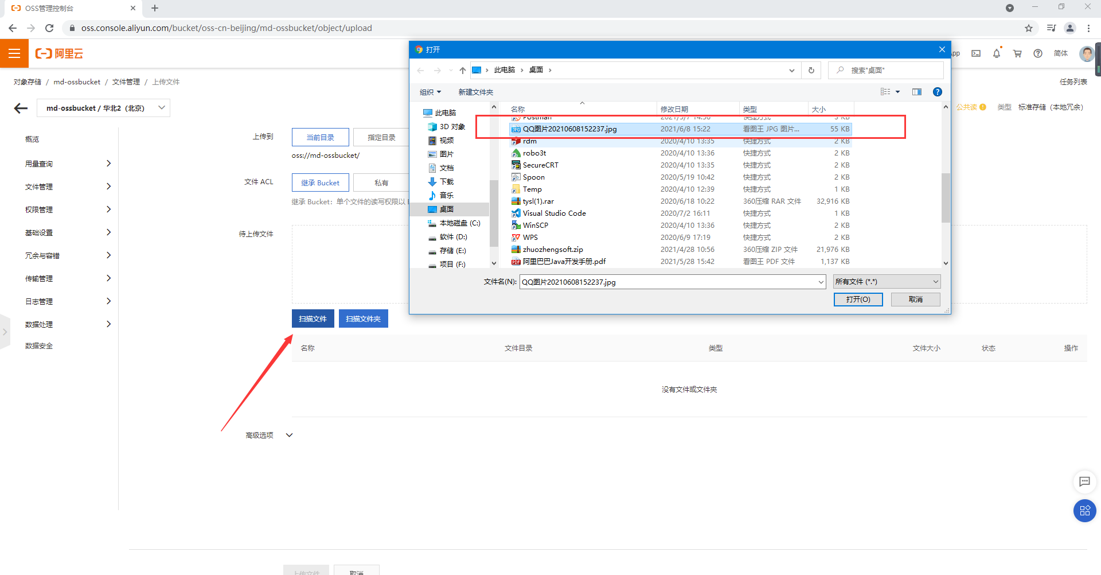This screenshot has width=1101, height=575.
Task: Open 数据安全 in sidebar
Action: pyautogui.click(x=39, y=345)
